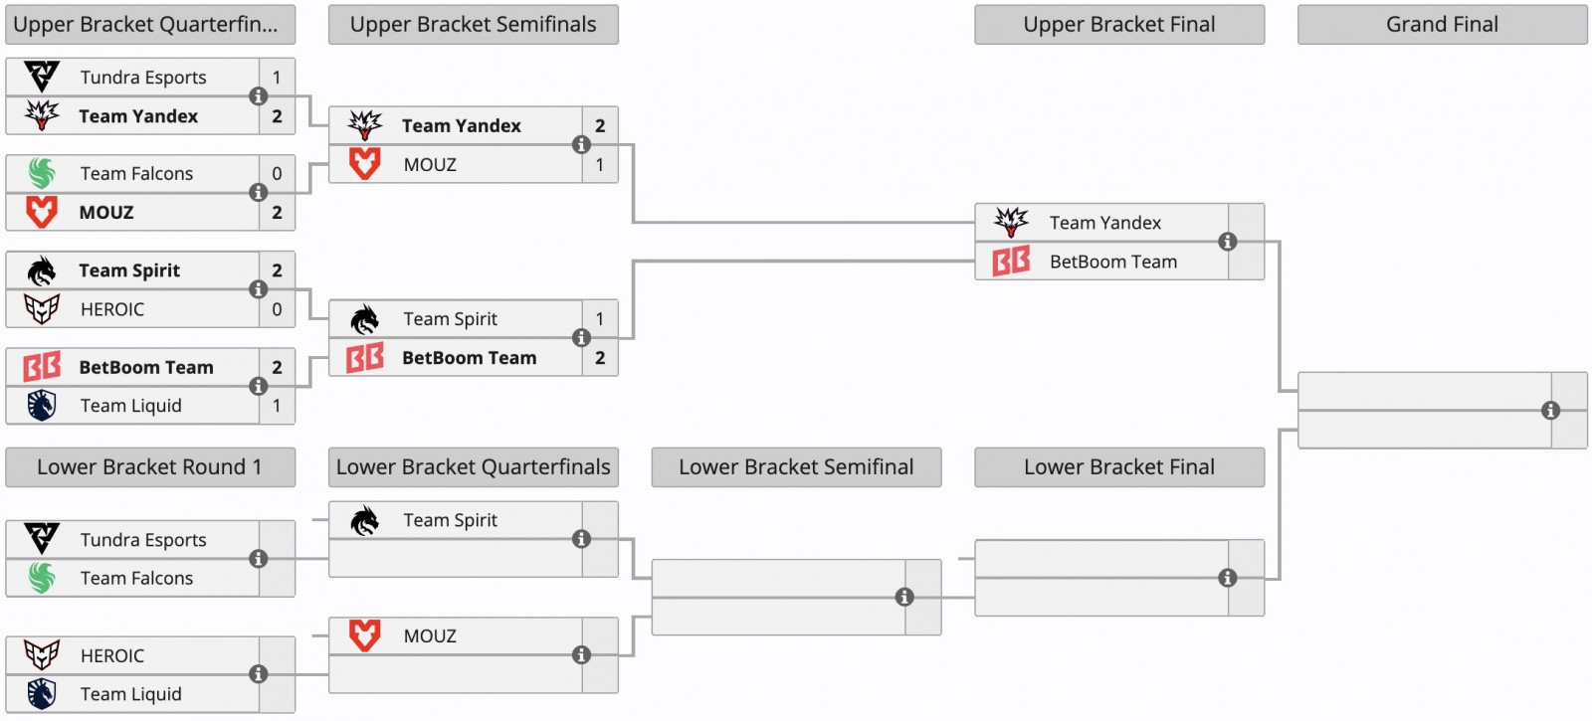Image resolution: width=1592 pixels, height=721 pixels.
Task: Open info for Tundra Esports vs Team Yandex quarterfinal
Action: tap(258, 96)
